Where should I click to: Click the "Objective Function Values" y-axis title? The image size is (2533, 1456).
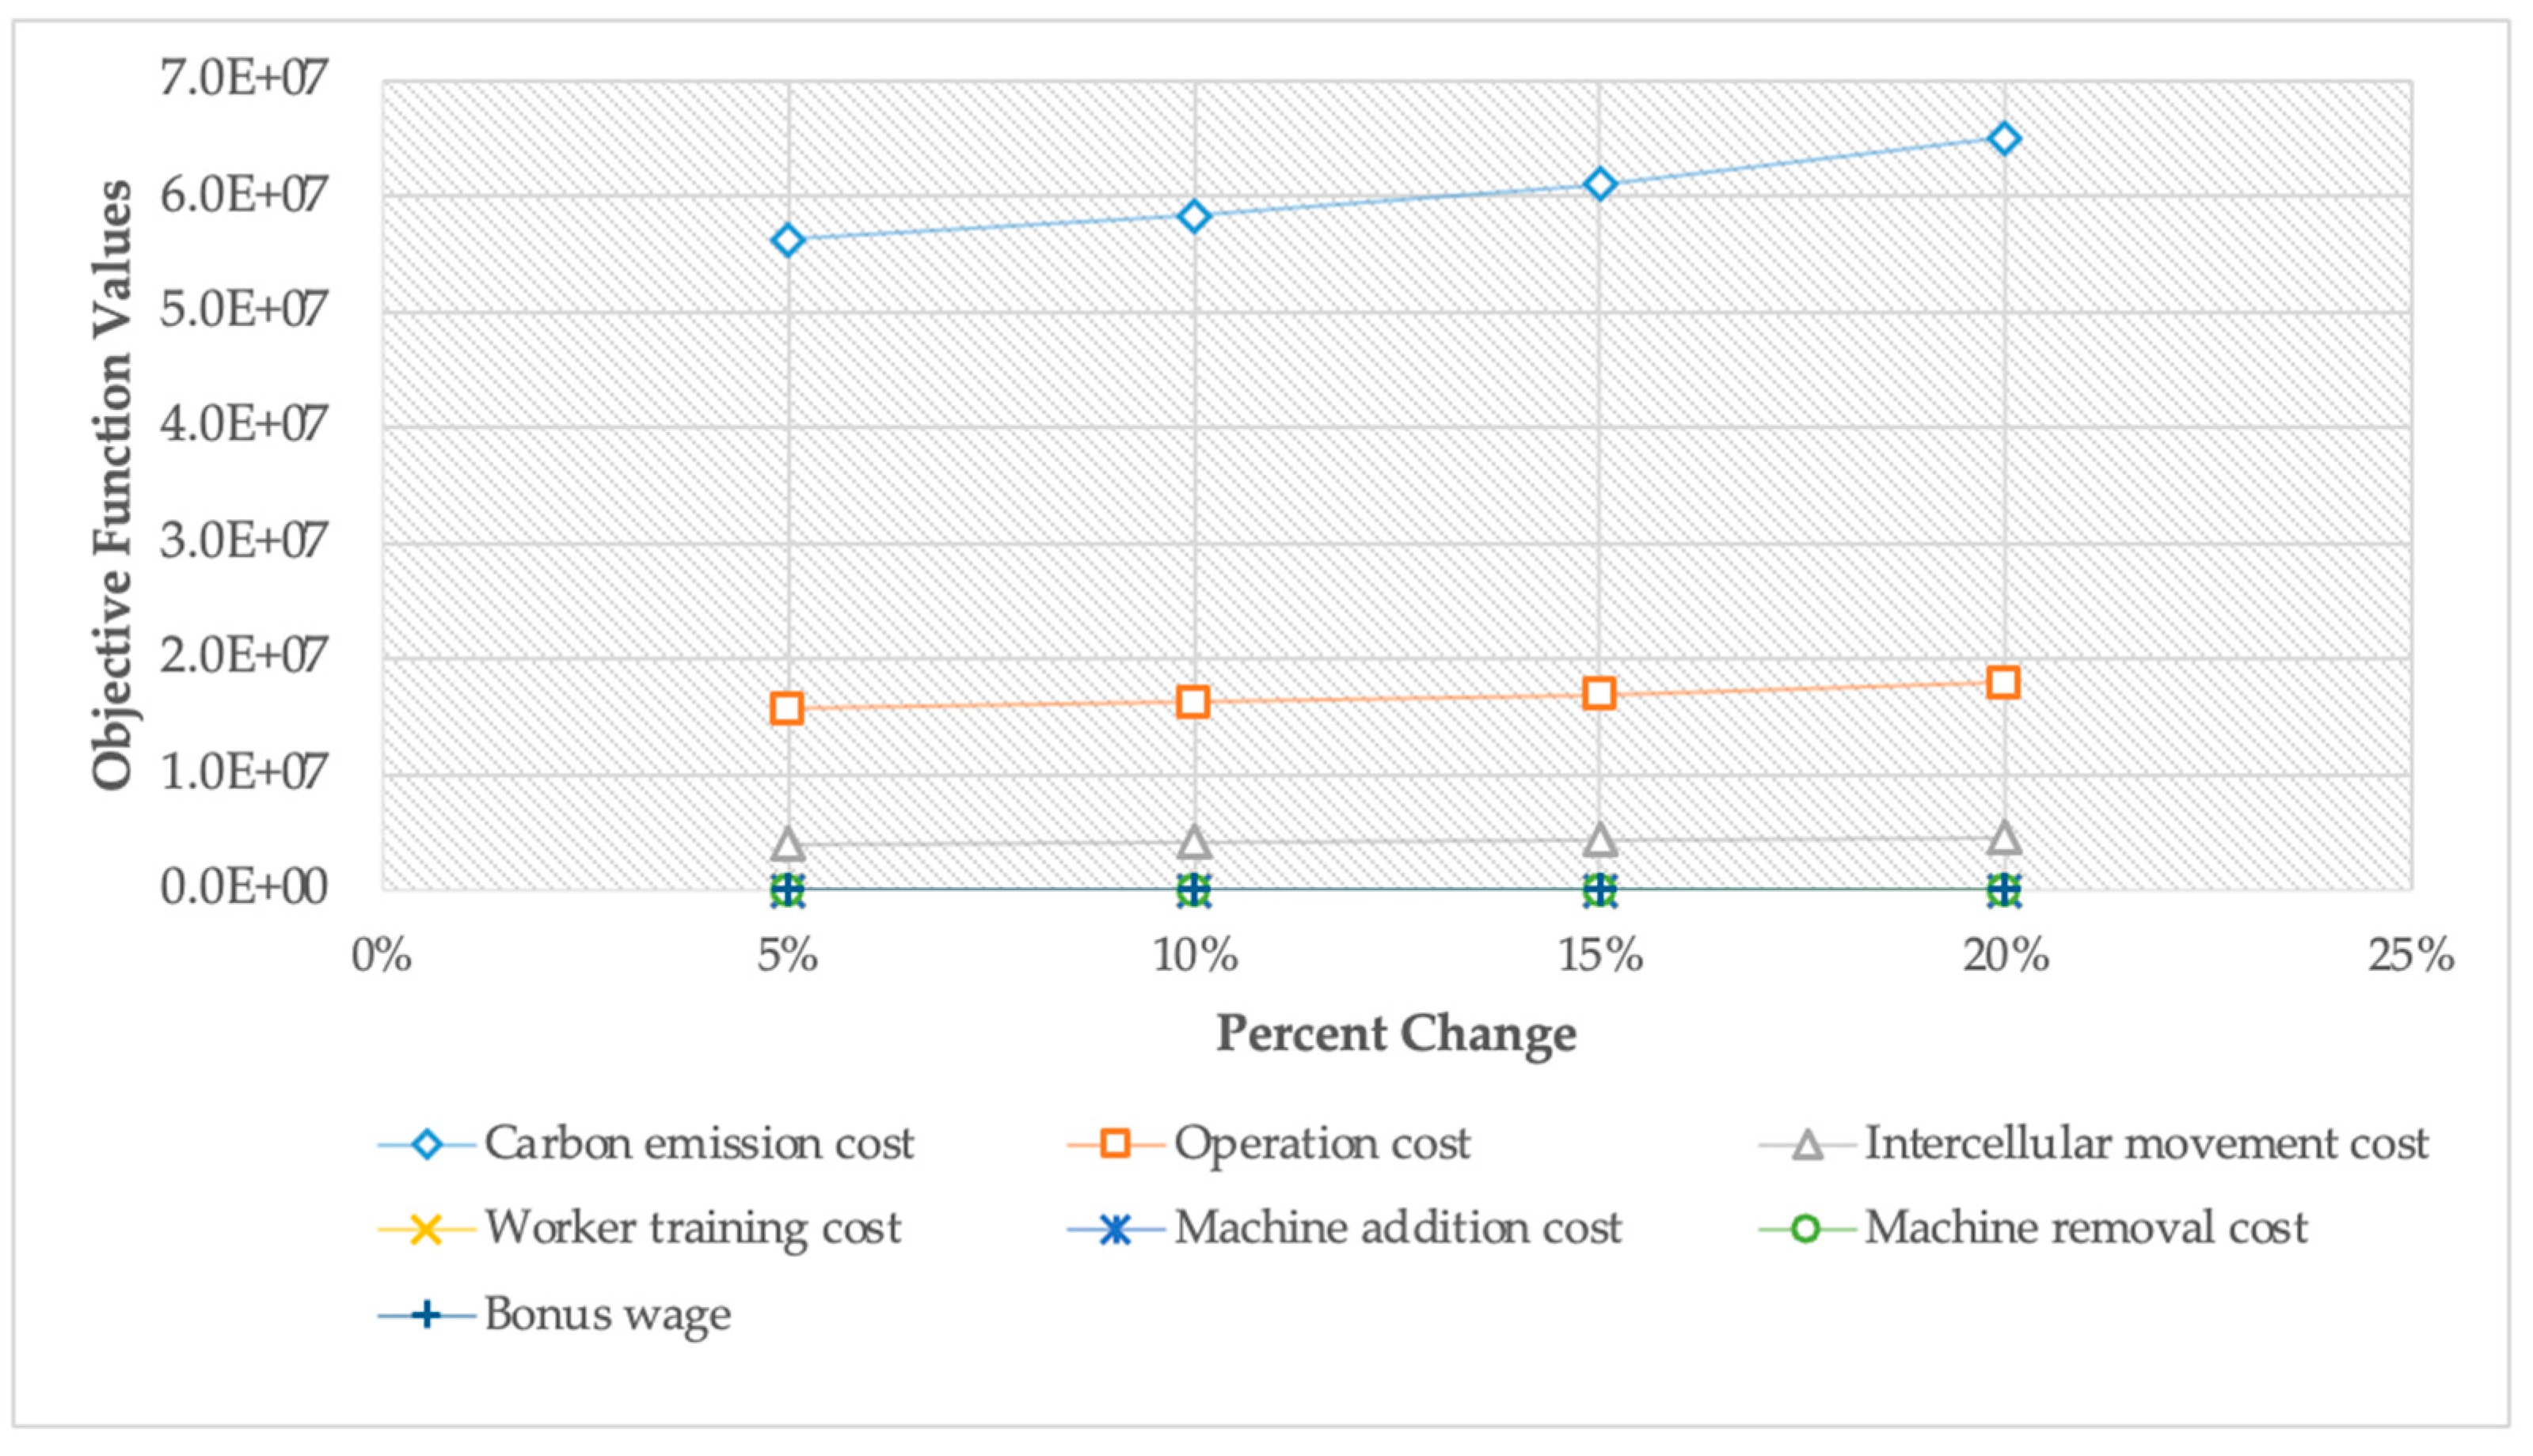pos(112,485)
